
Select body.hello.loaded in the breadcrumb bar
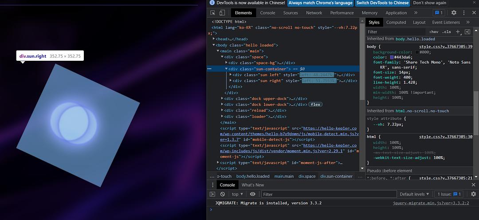pyautogui.click(x=253, y=176)
